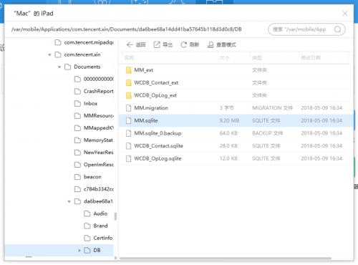Click the CertInfo folder icon
358x265 pixels.
tap(87, 238)
